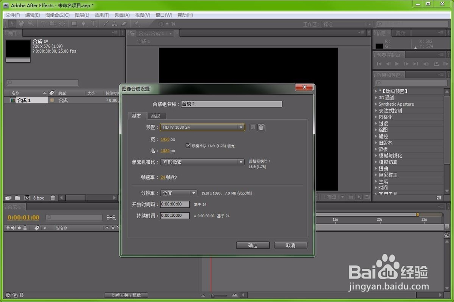Expand the 动画预置 effects category
The width and height of the screenshot is (454, 302).
(376, 91)
